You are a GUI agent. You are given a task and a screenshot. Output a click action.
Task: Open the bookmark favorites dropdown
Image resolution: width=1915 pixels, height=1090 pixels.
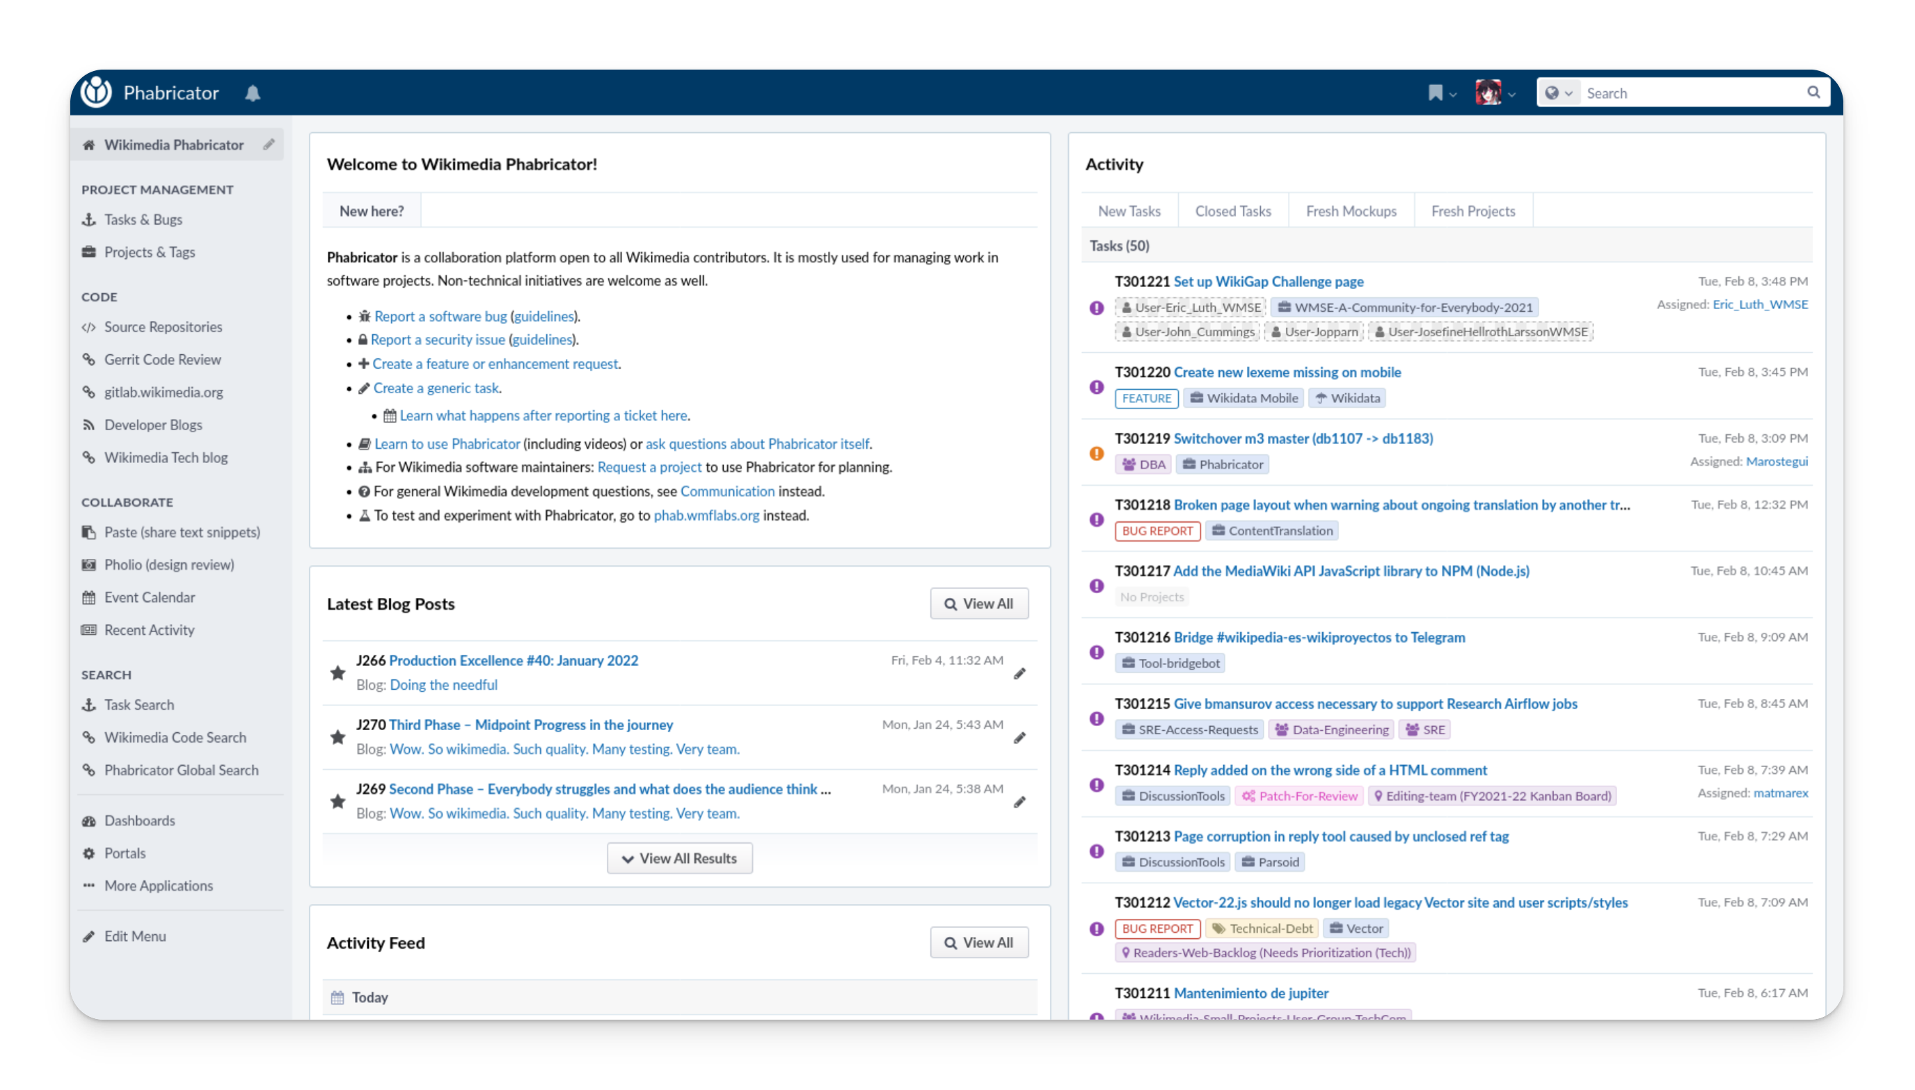pyautogui.click(x=1441, y=93)
